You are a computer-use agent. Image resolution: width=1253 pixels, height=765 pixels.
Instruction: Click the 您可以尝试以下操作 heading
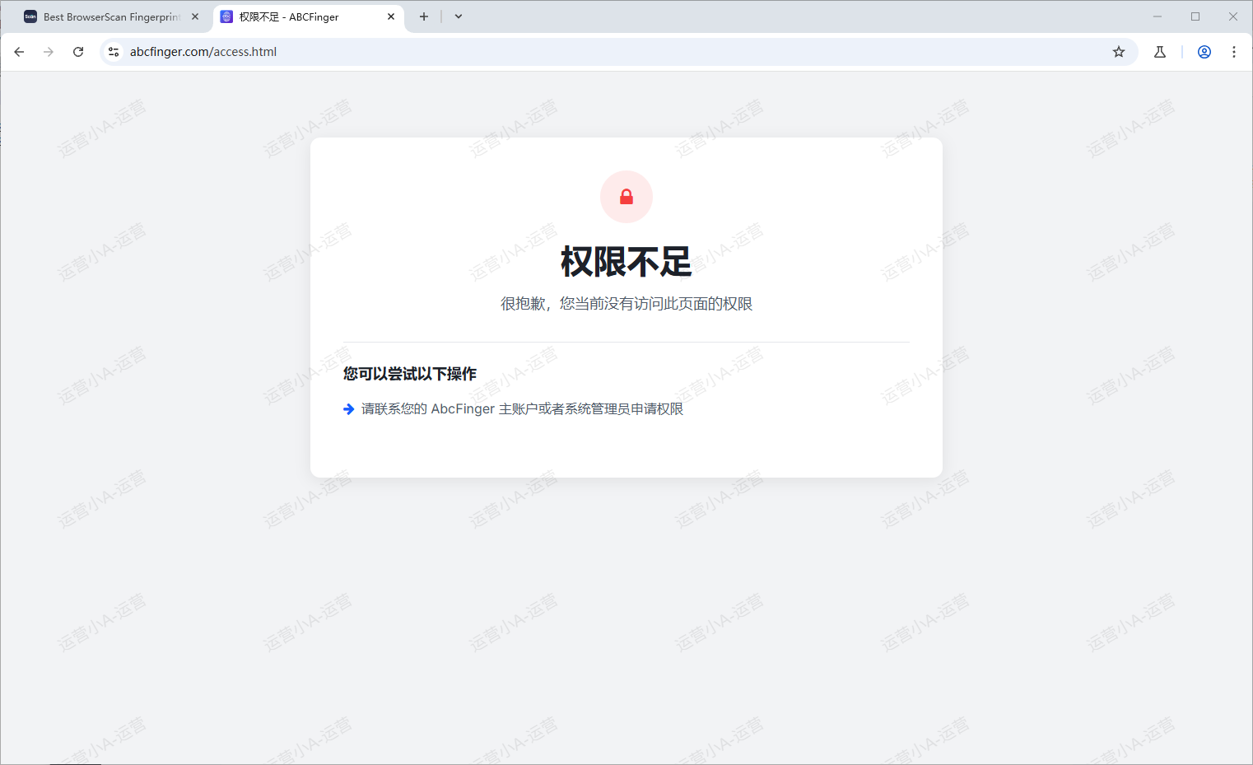[x=408, y=373]
